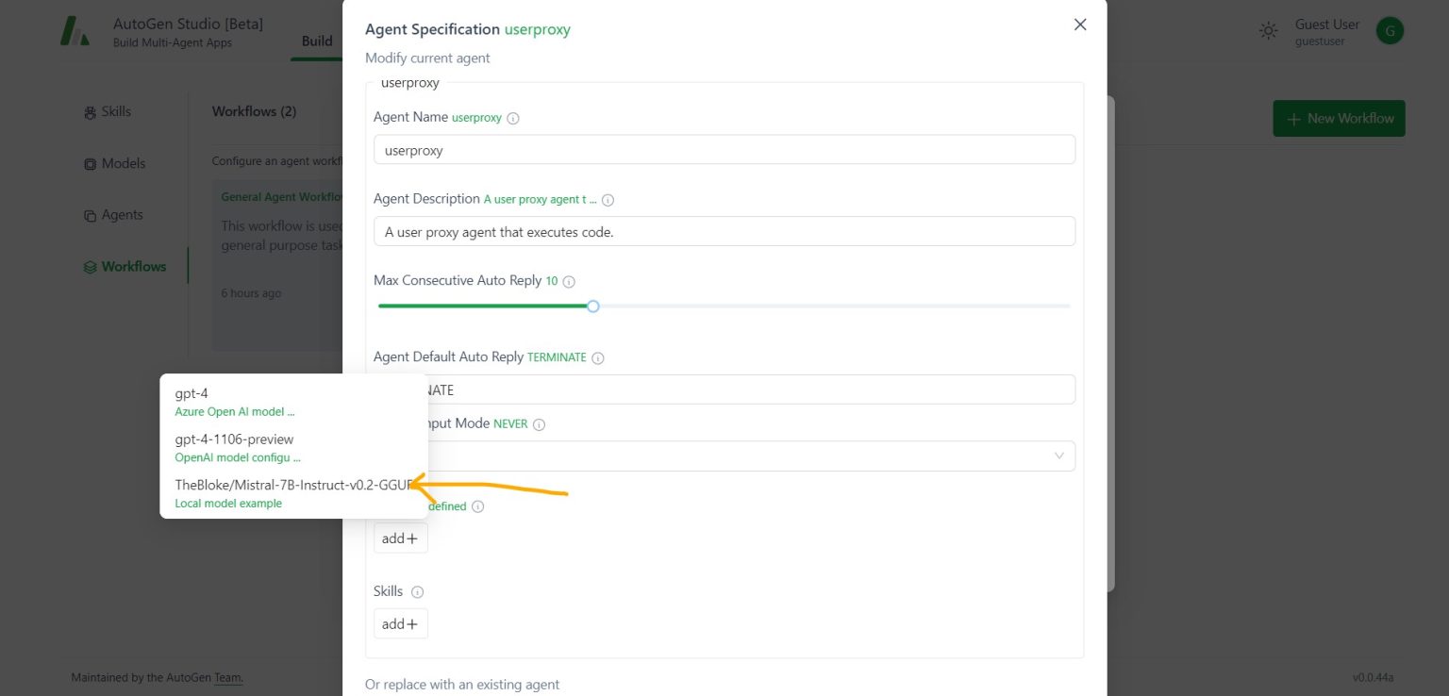This screenshot has height=696, width=1449.
Task: Click the New Workflow button
Action: [1339, 118]
